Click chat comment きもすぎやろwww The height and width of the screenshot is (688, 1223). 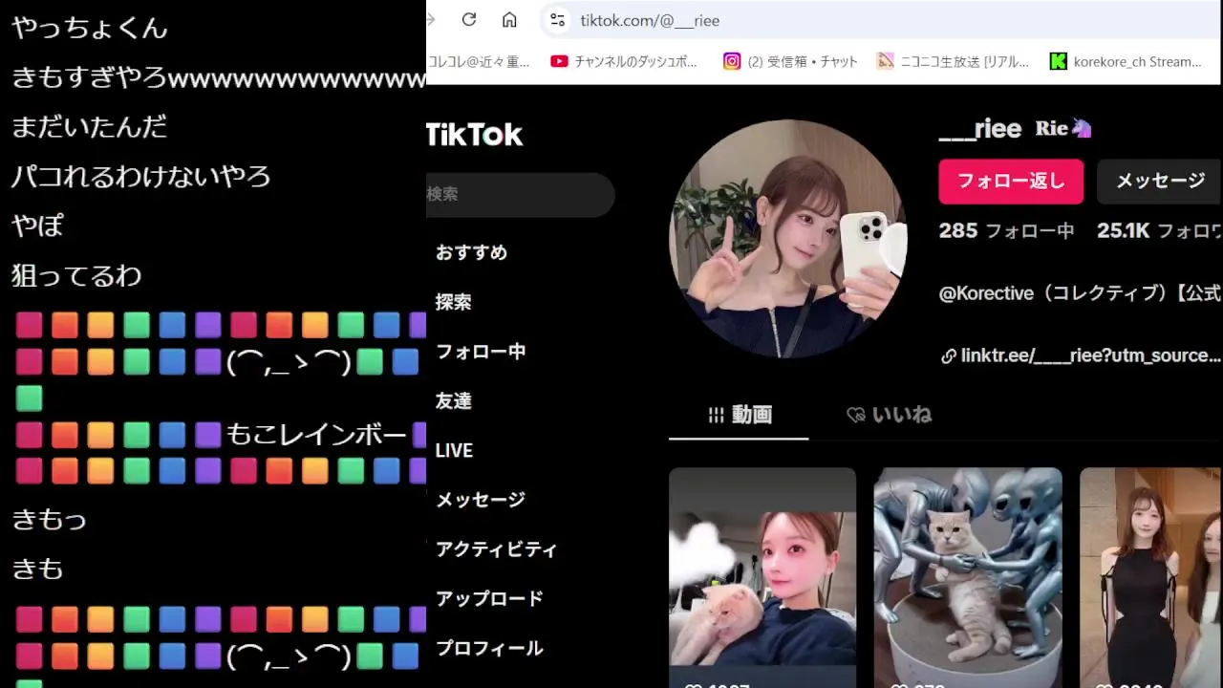coord(218,77)
